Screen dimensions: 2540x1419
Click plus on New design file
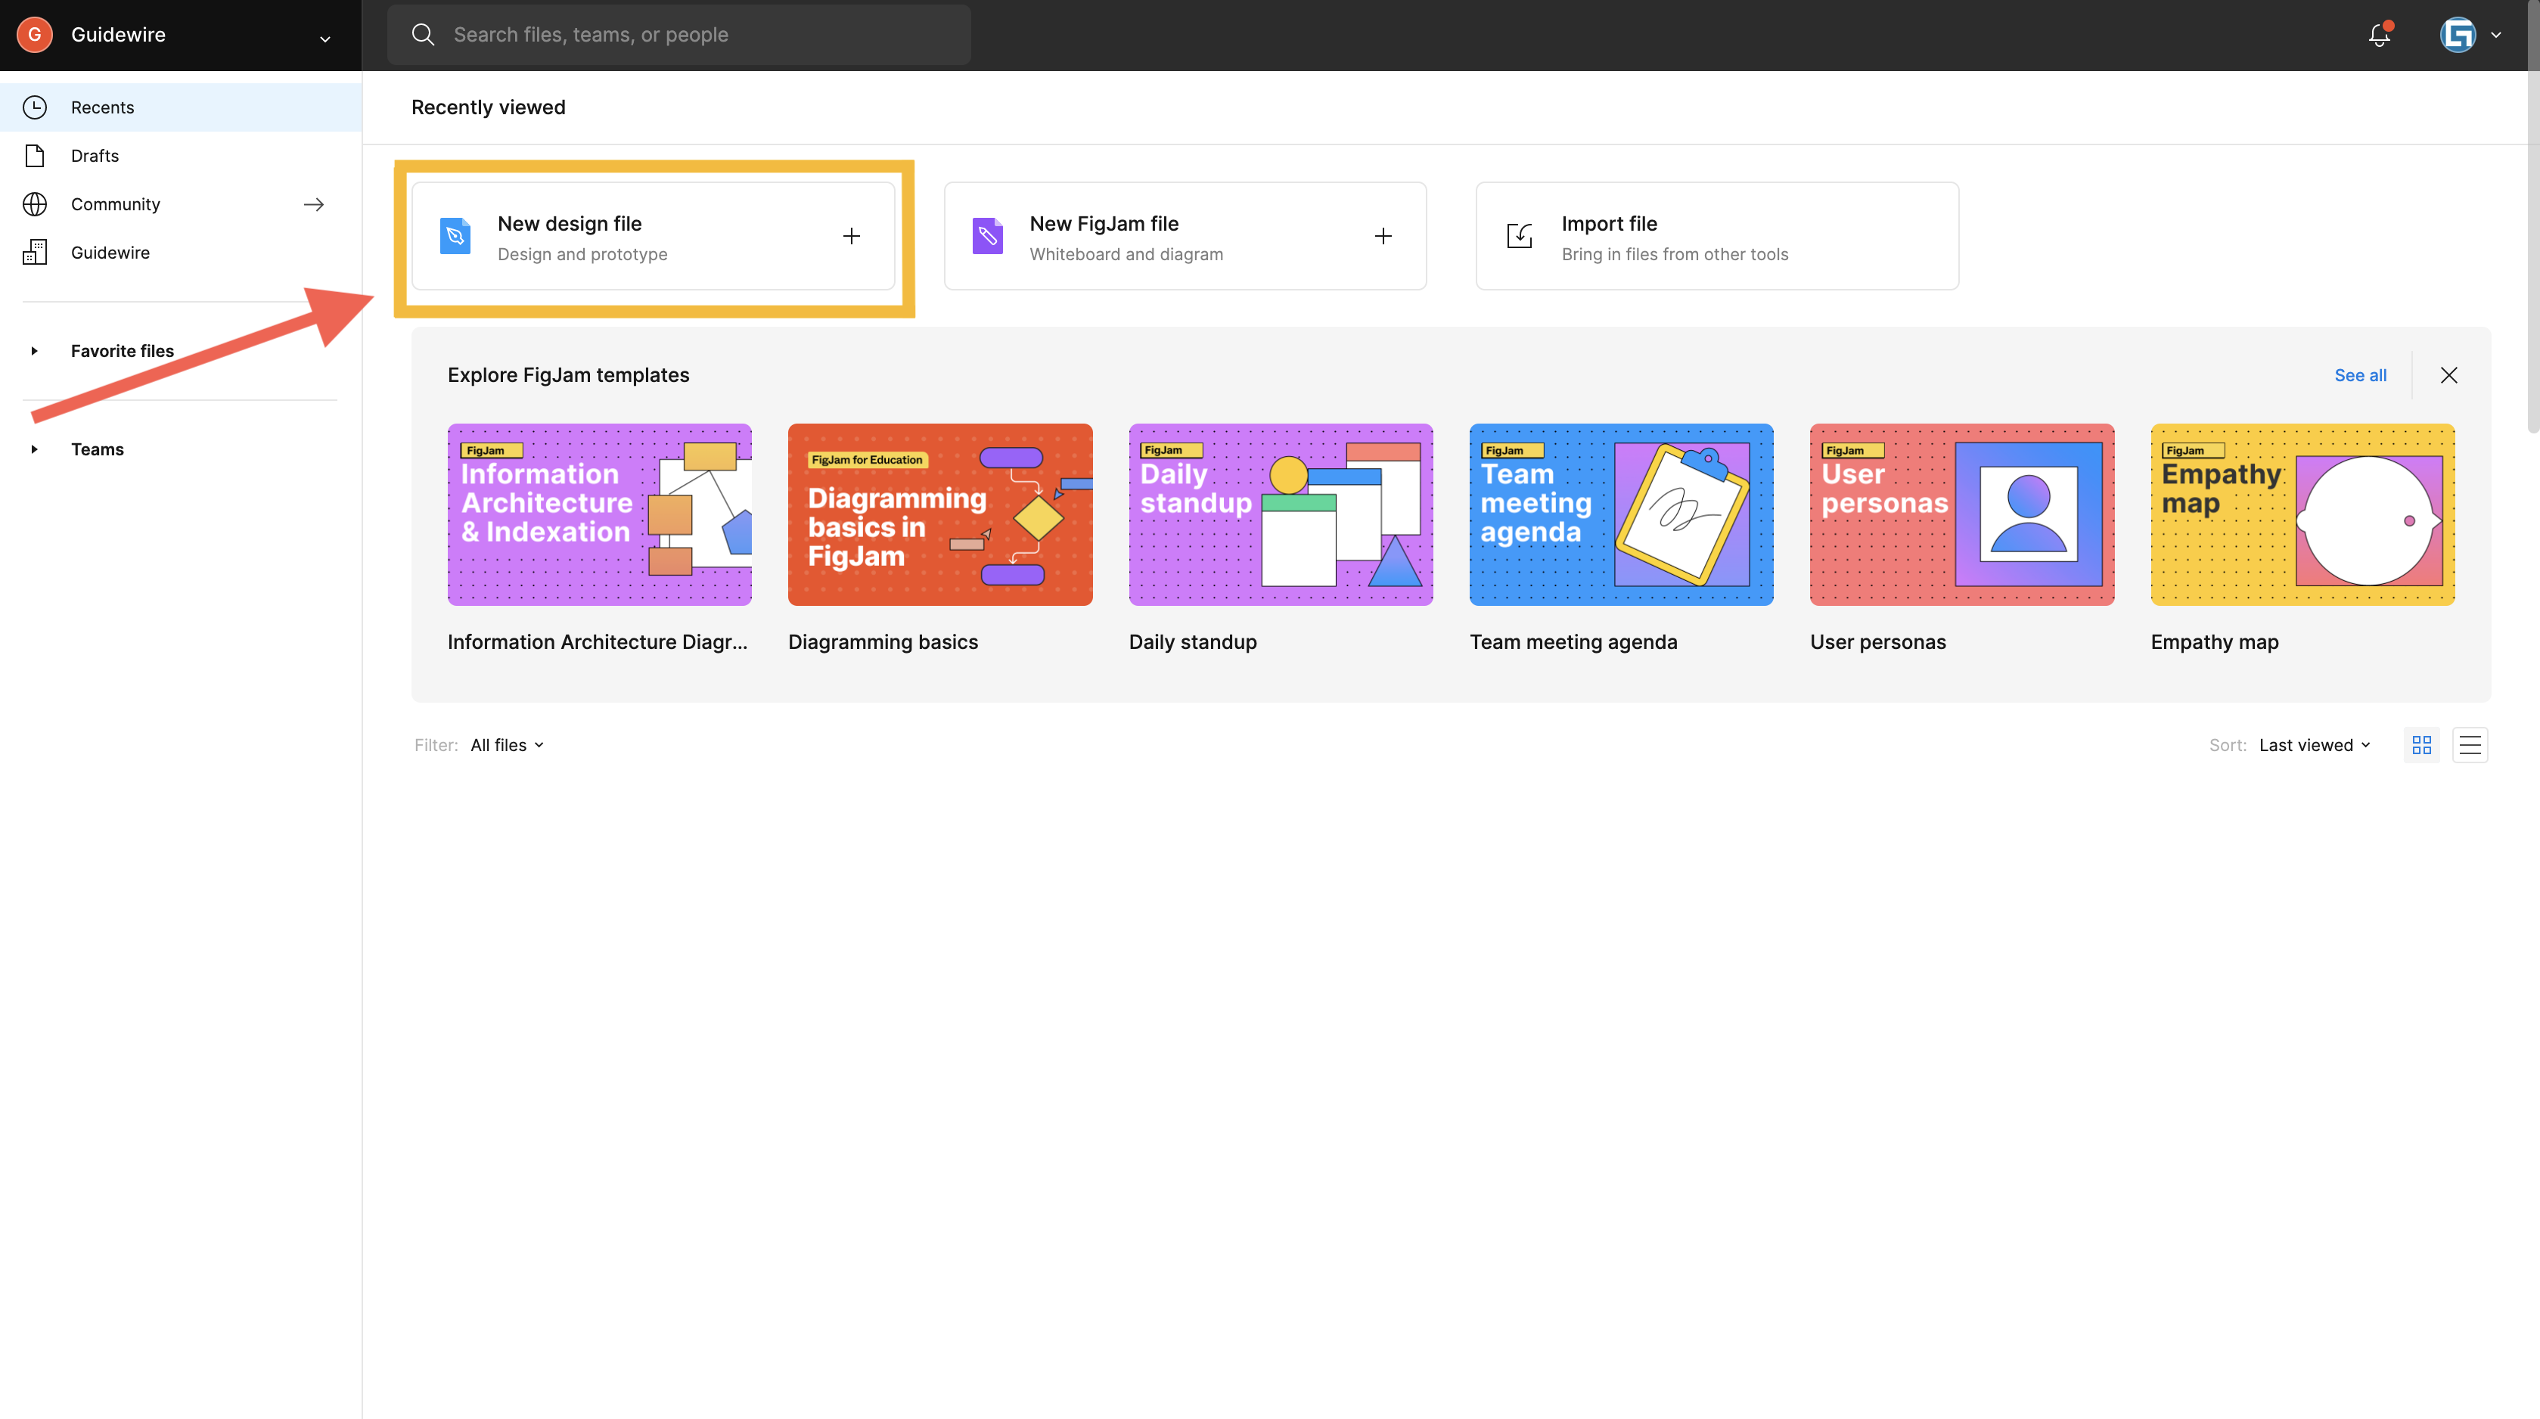pyautogui.click(x=852, y=236)
